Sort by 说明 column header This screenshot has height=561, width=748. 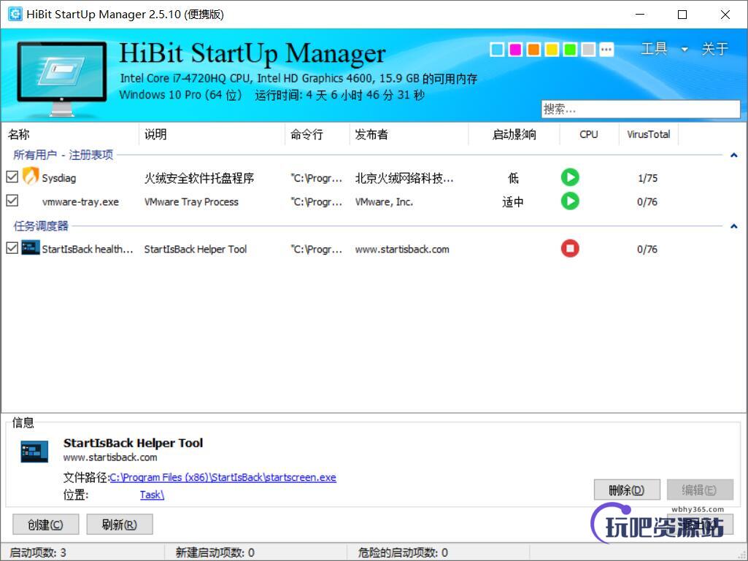pos(212,134)
